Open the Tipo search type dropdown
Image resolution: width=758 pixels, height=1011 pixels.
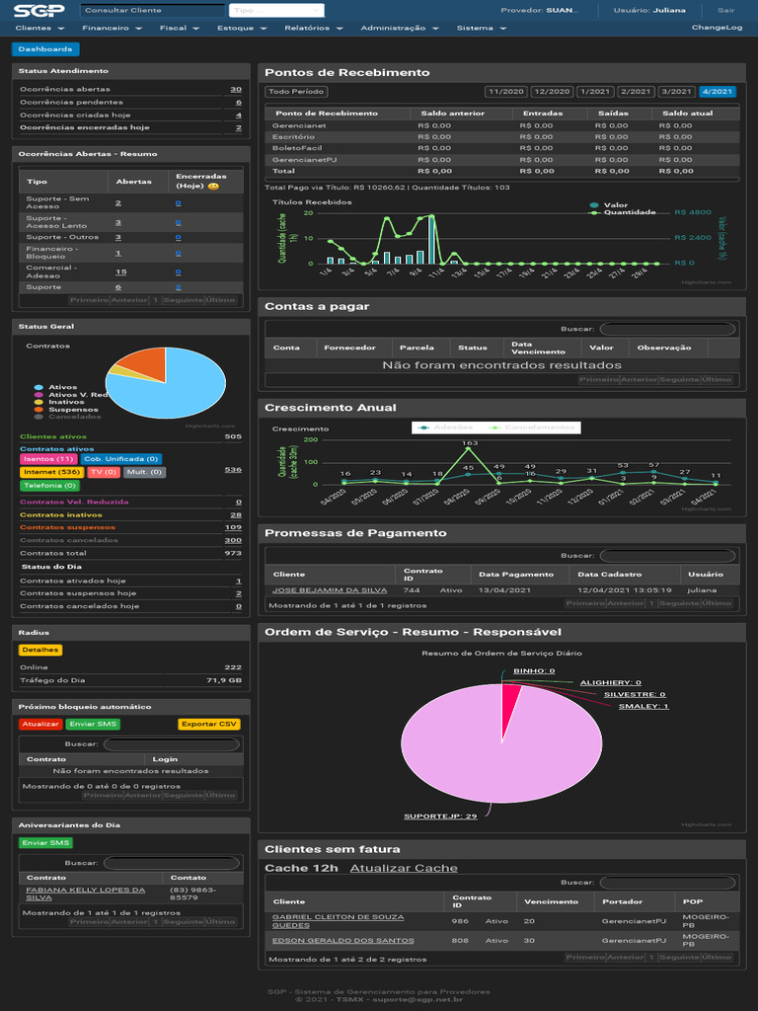click(x=262, y=11)
